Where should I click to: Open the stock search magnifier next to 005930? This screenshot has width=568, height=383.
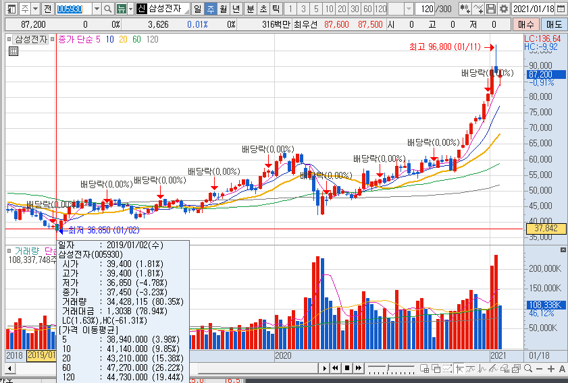(x=107, y=9)
